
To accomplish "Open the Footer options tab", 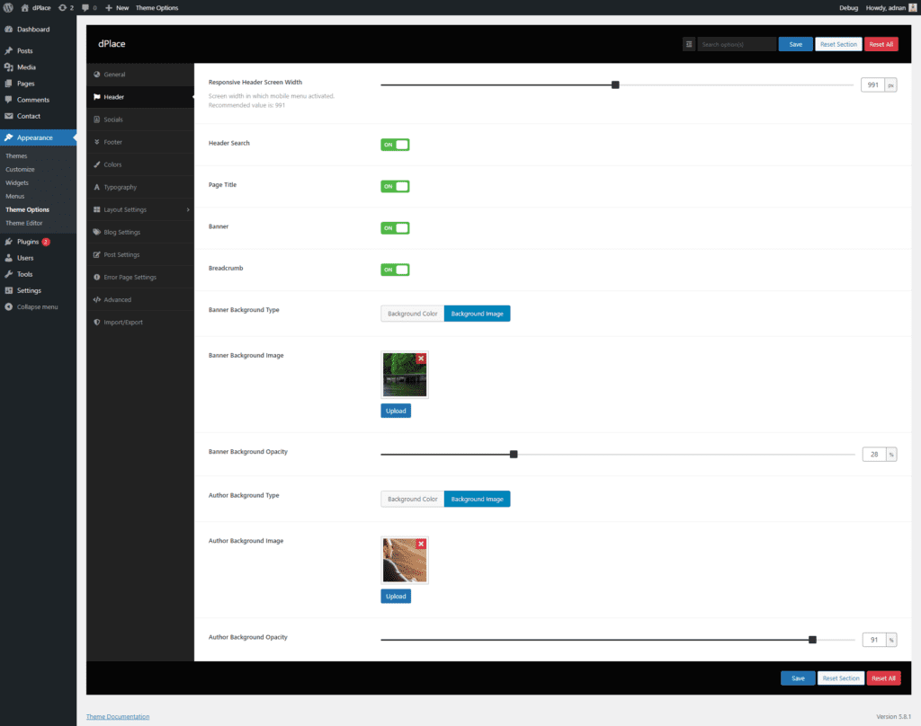I will click(x=112, y=142).
